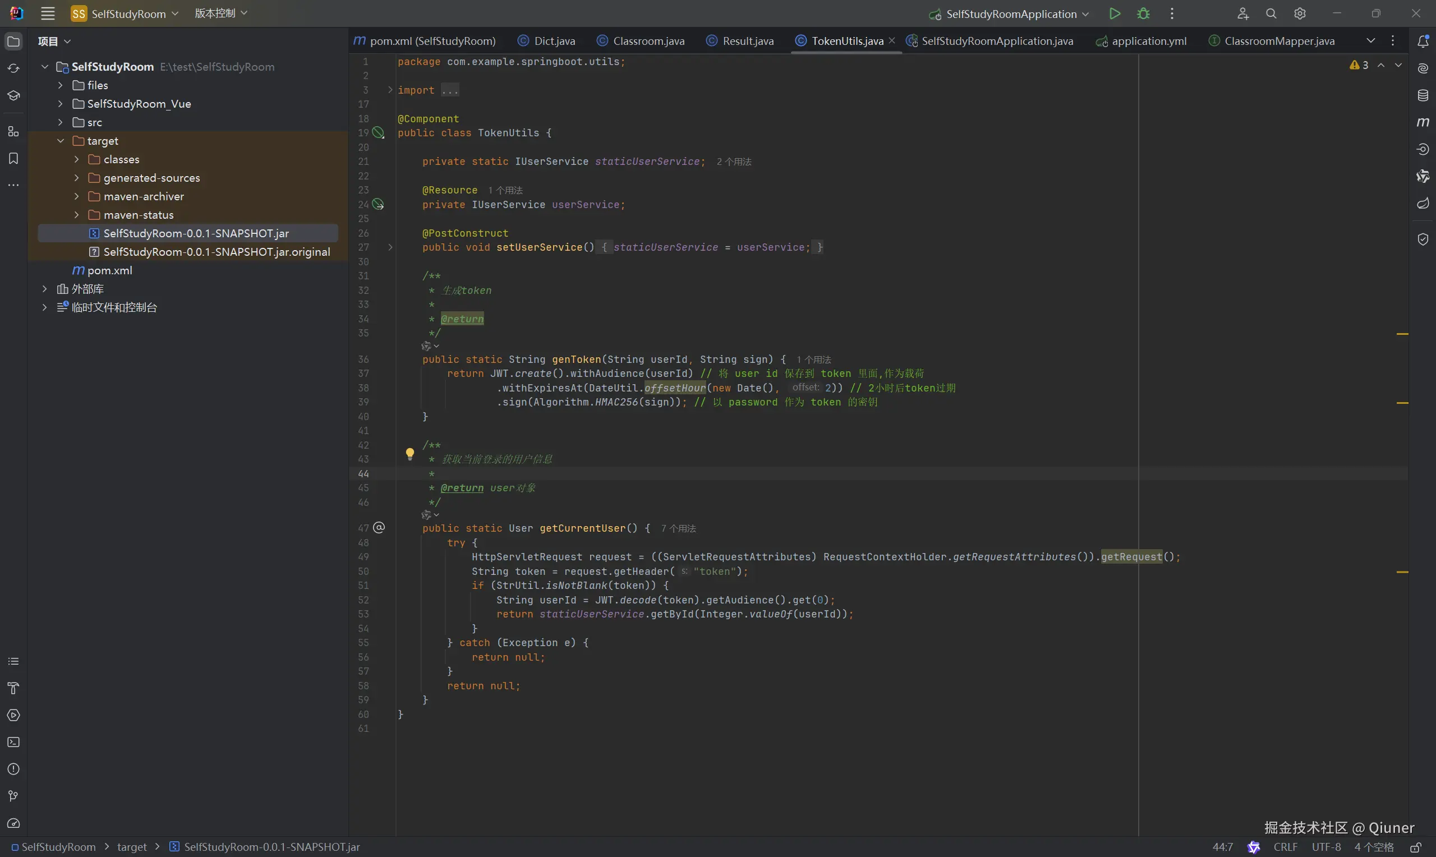Open the Database tool window

click(1423, 95)
